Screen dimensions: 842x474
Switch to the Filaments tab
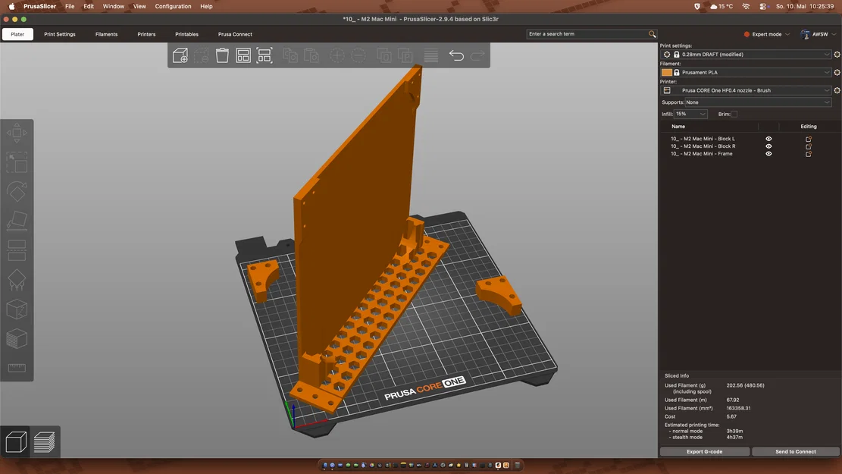point(106,34)
